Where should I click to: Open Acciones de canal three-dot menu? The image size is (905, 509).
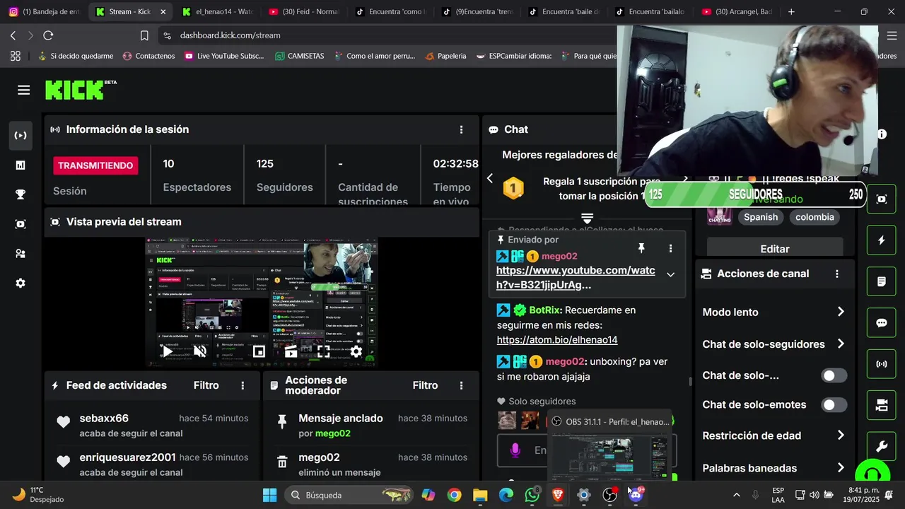tap(837, 274)
